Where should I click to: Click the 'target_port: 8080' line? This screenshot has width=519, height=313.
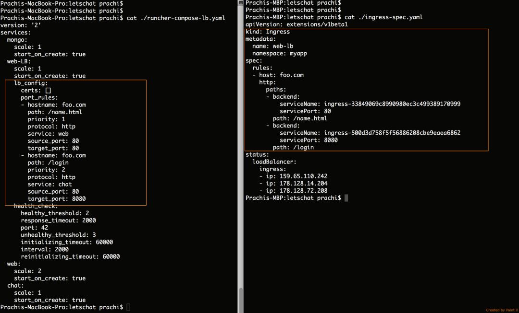click(x=57, y=199)
